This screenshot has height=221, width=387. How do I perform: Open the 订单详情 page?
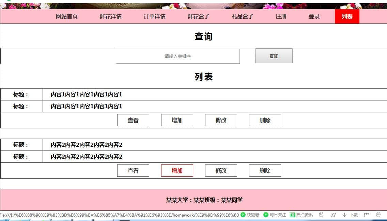pyautogui.click(x=155, y=16)
